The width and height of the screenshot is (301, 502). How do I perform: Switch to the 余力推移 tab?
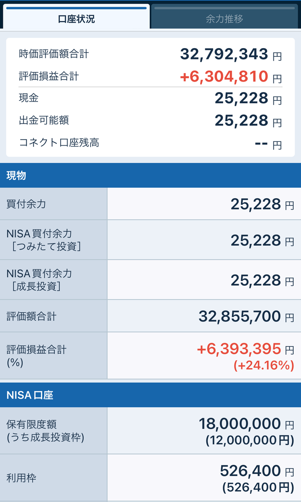225,17
